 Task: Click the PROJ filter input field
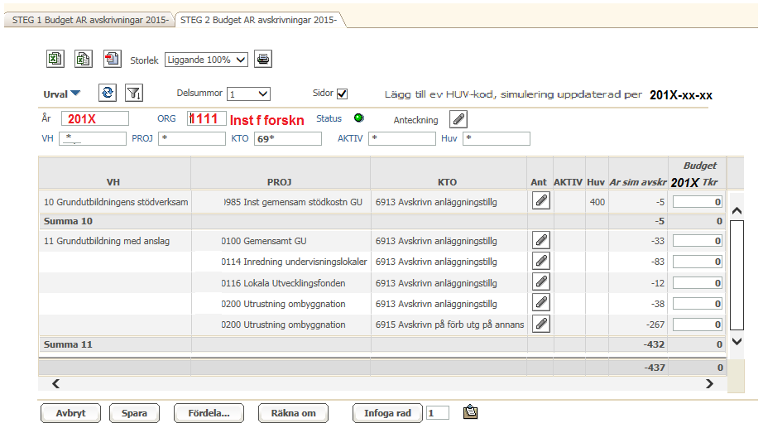(192, 138)
